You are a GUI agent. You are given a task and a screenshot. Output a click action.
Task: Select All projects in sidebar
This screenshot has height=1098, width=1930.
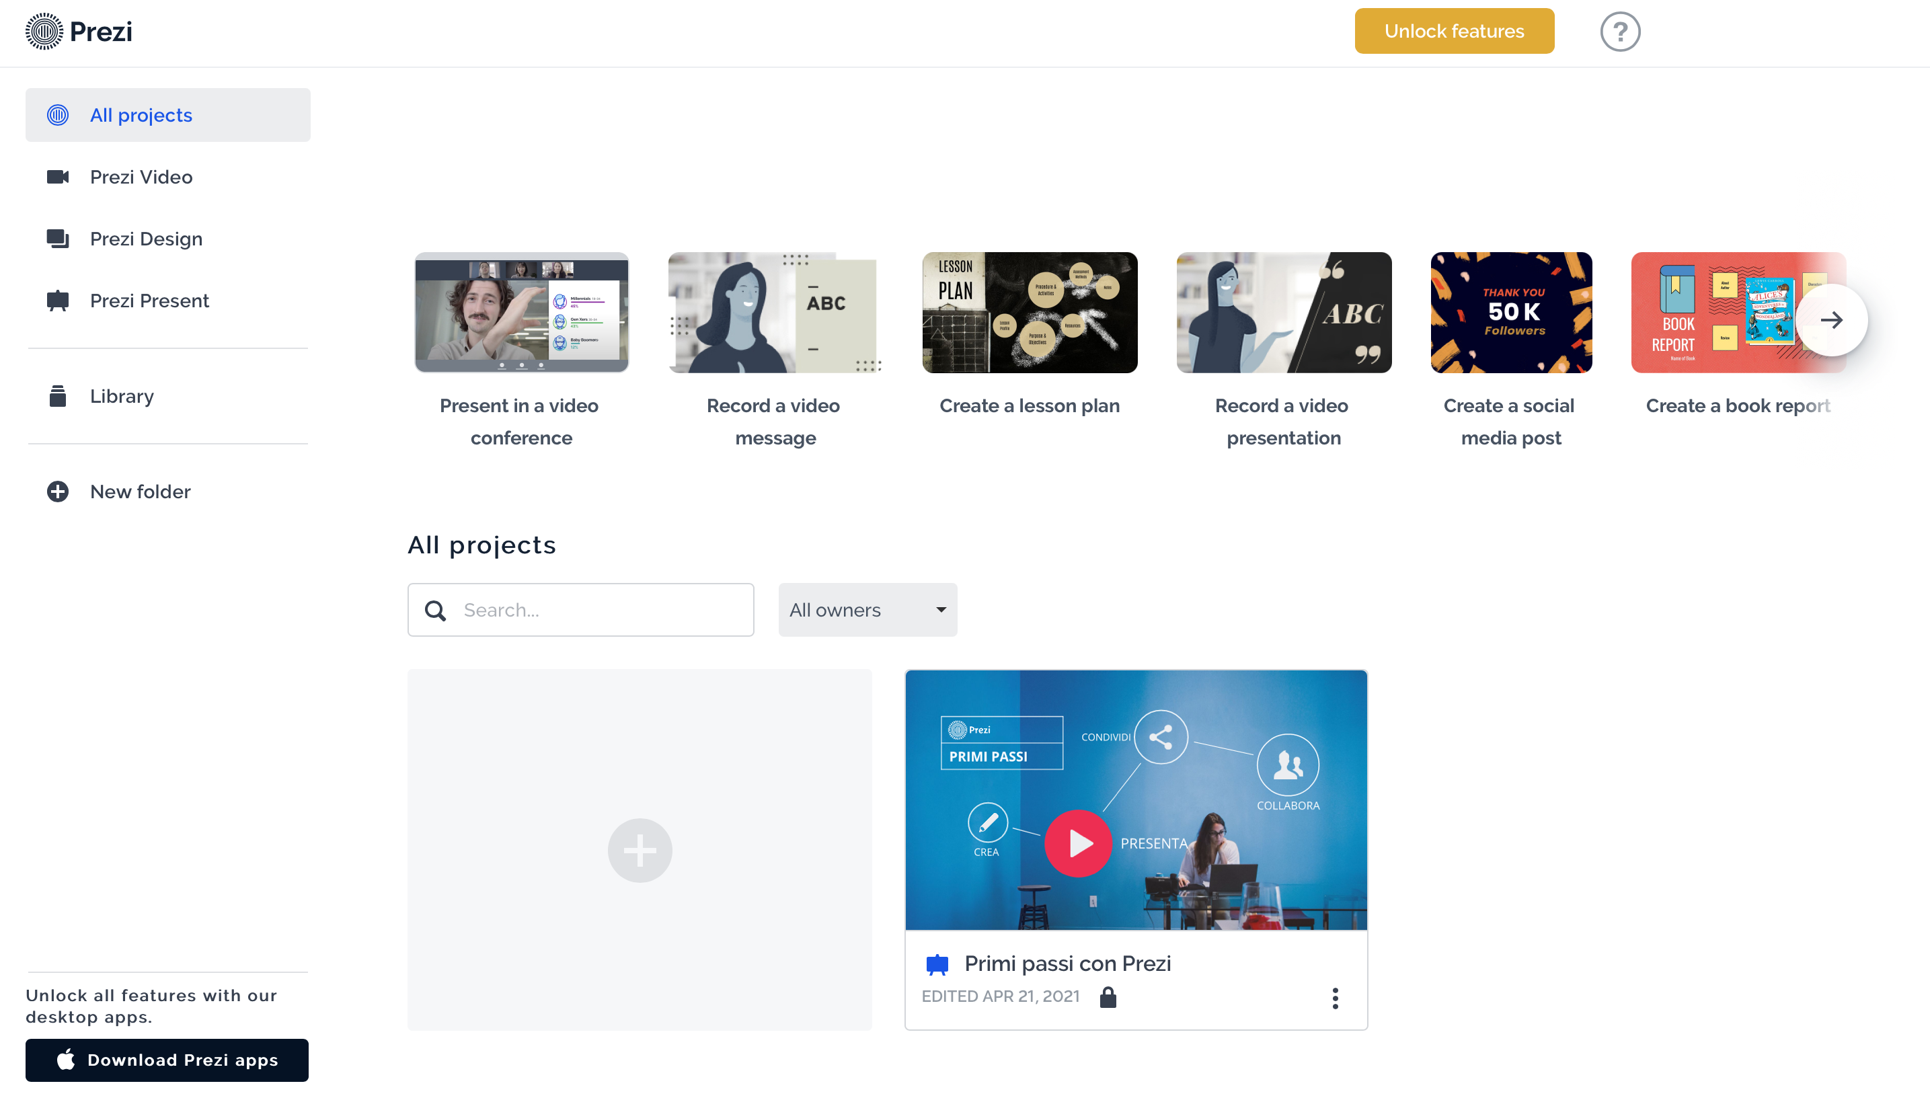point(167,114)
